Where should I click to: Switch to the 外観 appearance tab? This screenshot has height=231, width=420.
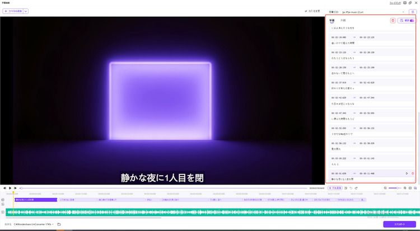coord(343,20)
